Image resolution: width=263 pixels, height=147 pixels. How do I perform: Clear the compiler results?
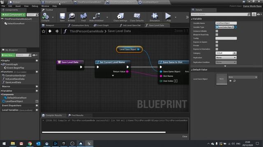[x=185, y=136]
